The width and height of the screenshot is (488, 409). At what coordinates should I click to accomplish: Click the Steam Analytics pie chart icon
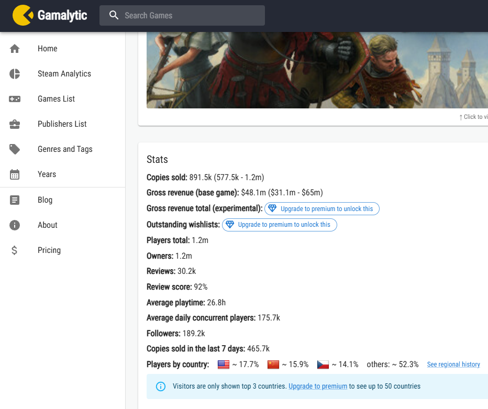click(15, 74)
